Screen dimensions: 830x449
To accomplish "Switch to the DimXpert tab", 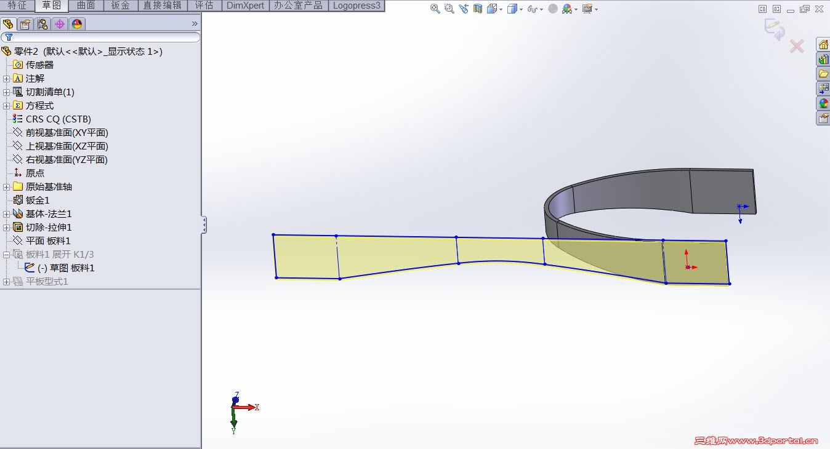I will (x=245, y=6).
